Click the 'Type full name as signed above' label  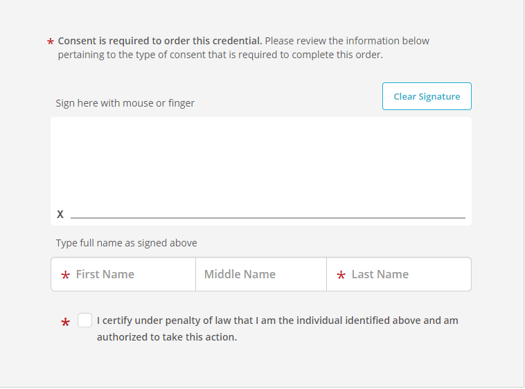coord(127,243)
